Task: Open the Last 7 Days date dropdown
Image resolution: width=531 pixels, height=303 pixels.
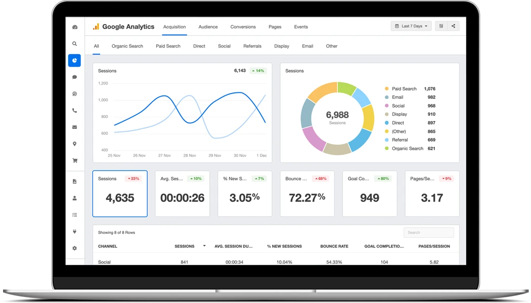Action: 411,26
